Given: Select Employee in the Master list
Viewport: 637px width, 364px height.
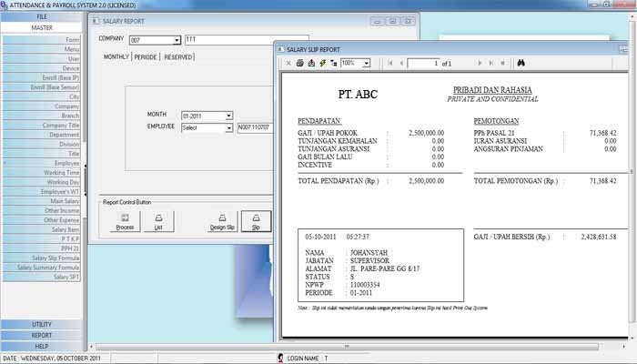Looking at the screenshot, I should click(42, 163).
